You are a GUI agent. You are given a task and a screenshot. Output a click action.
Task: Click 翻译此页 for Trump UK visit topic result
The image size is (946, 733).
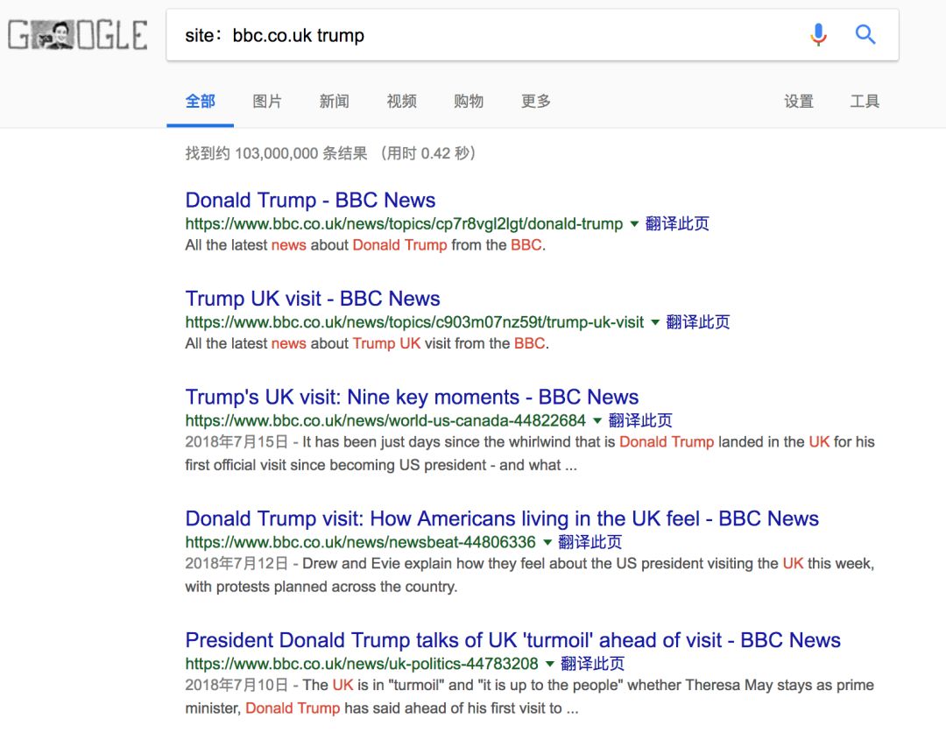tap(698, 322)
